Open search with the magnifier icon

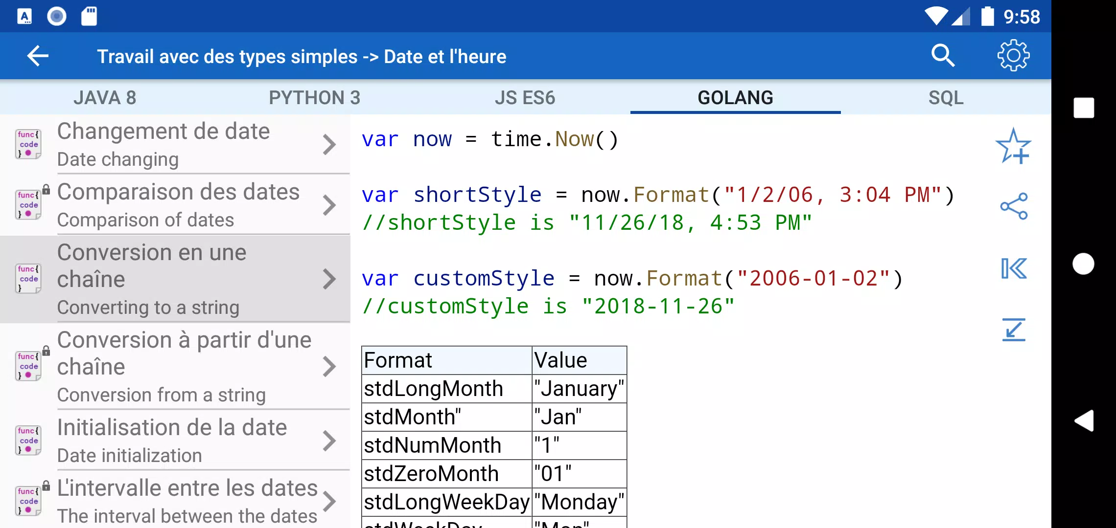pyautogui.click(x=943, y=56)
